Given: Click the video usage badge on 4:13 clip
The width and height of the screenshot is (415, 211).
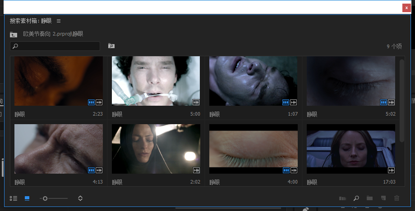Looking at the screenshot, I should click(x=91, y=171).
